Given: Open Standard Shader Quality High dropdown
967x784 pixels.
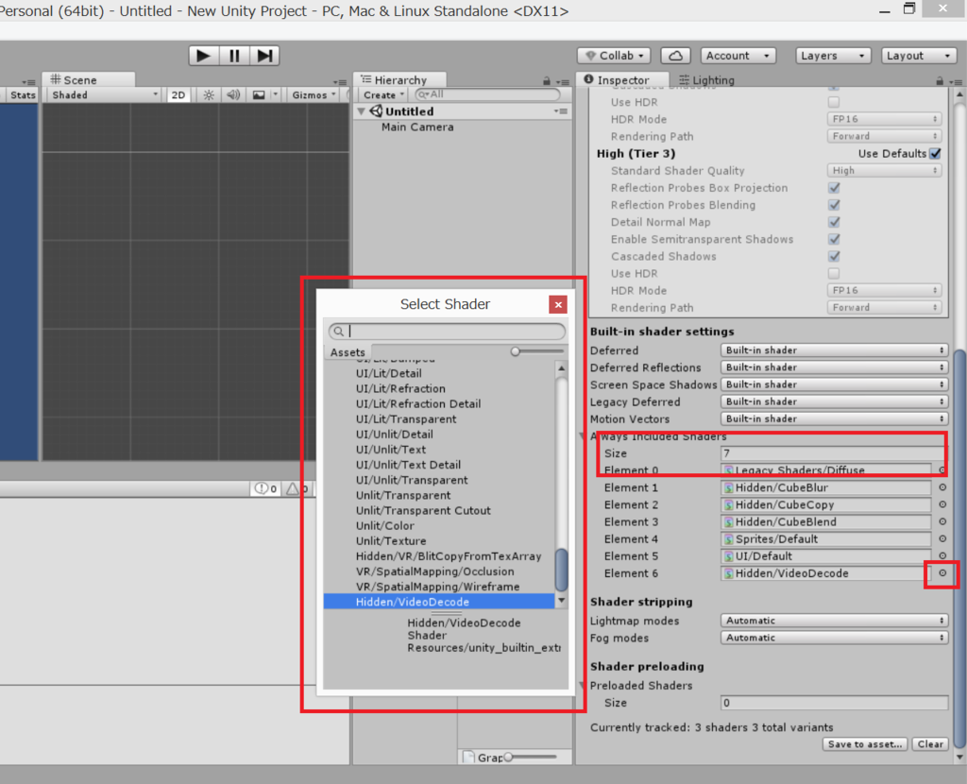Looking at the screenshot, I should 884,170.
